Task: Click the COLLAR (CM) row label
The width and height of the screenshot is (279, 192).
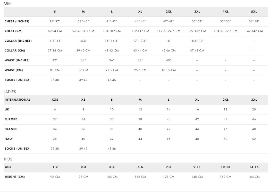Action: point(15,50)
